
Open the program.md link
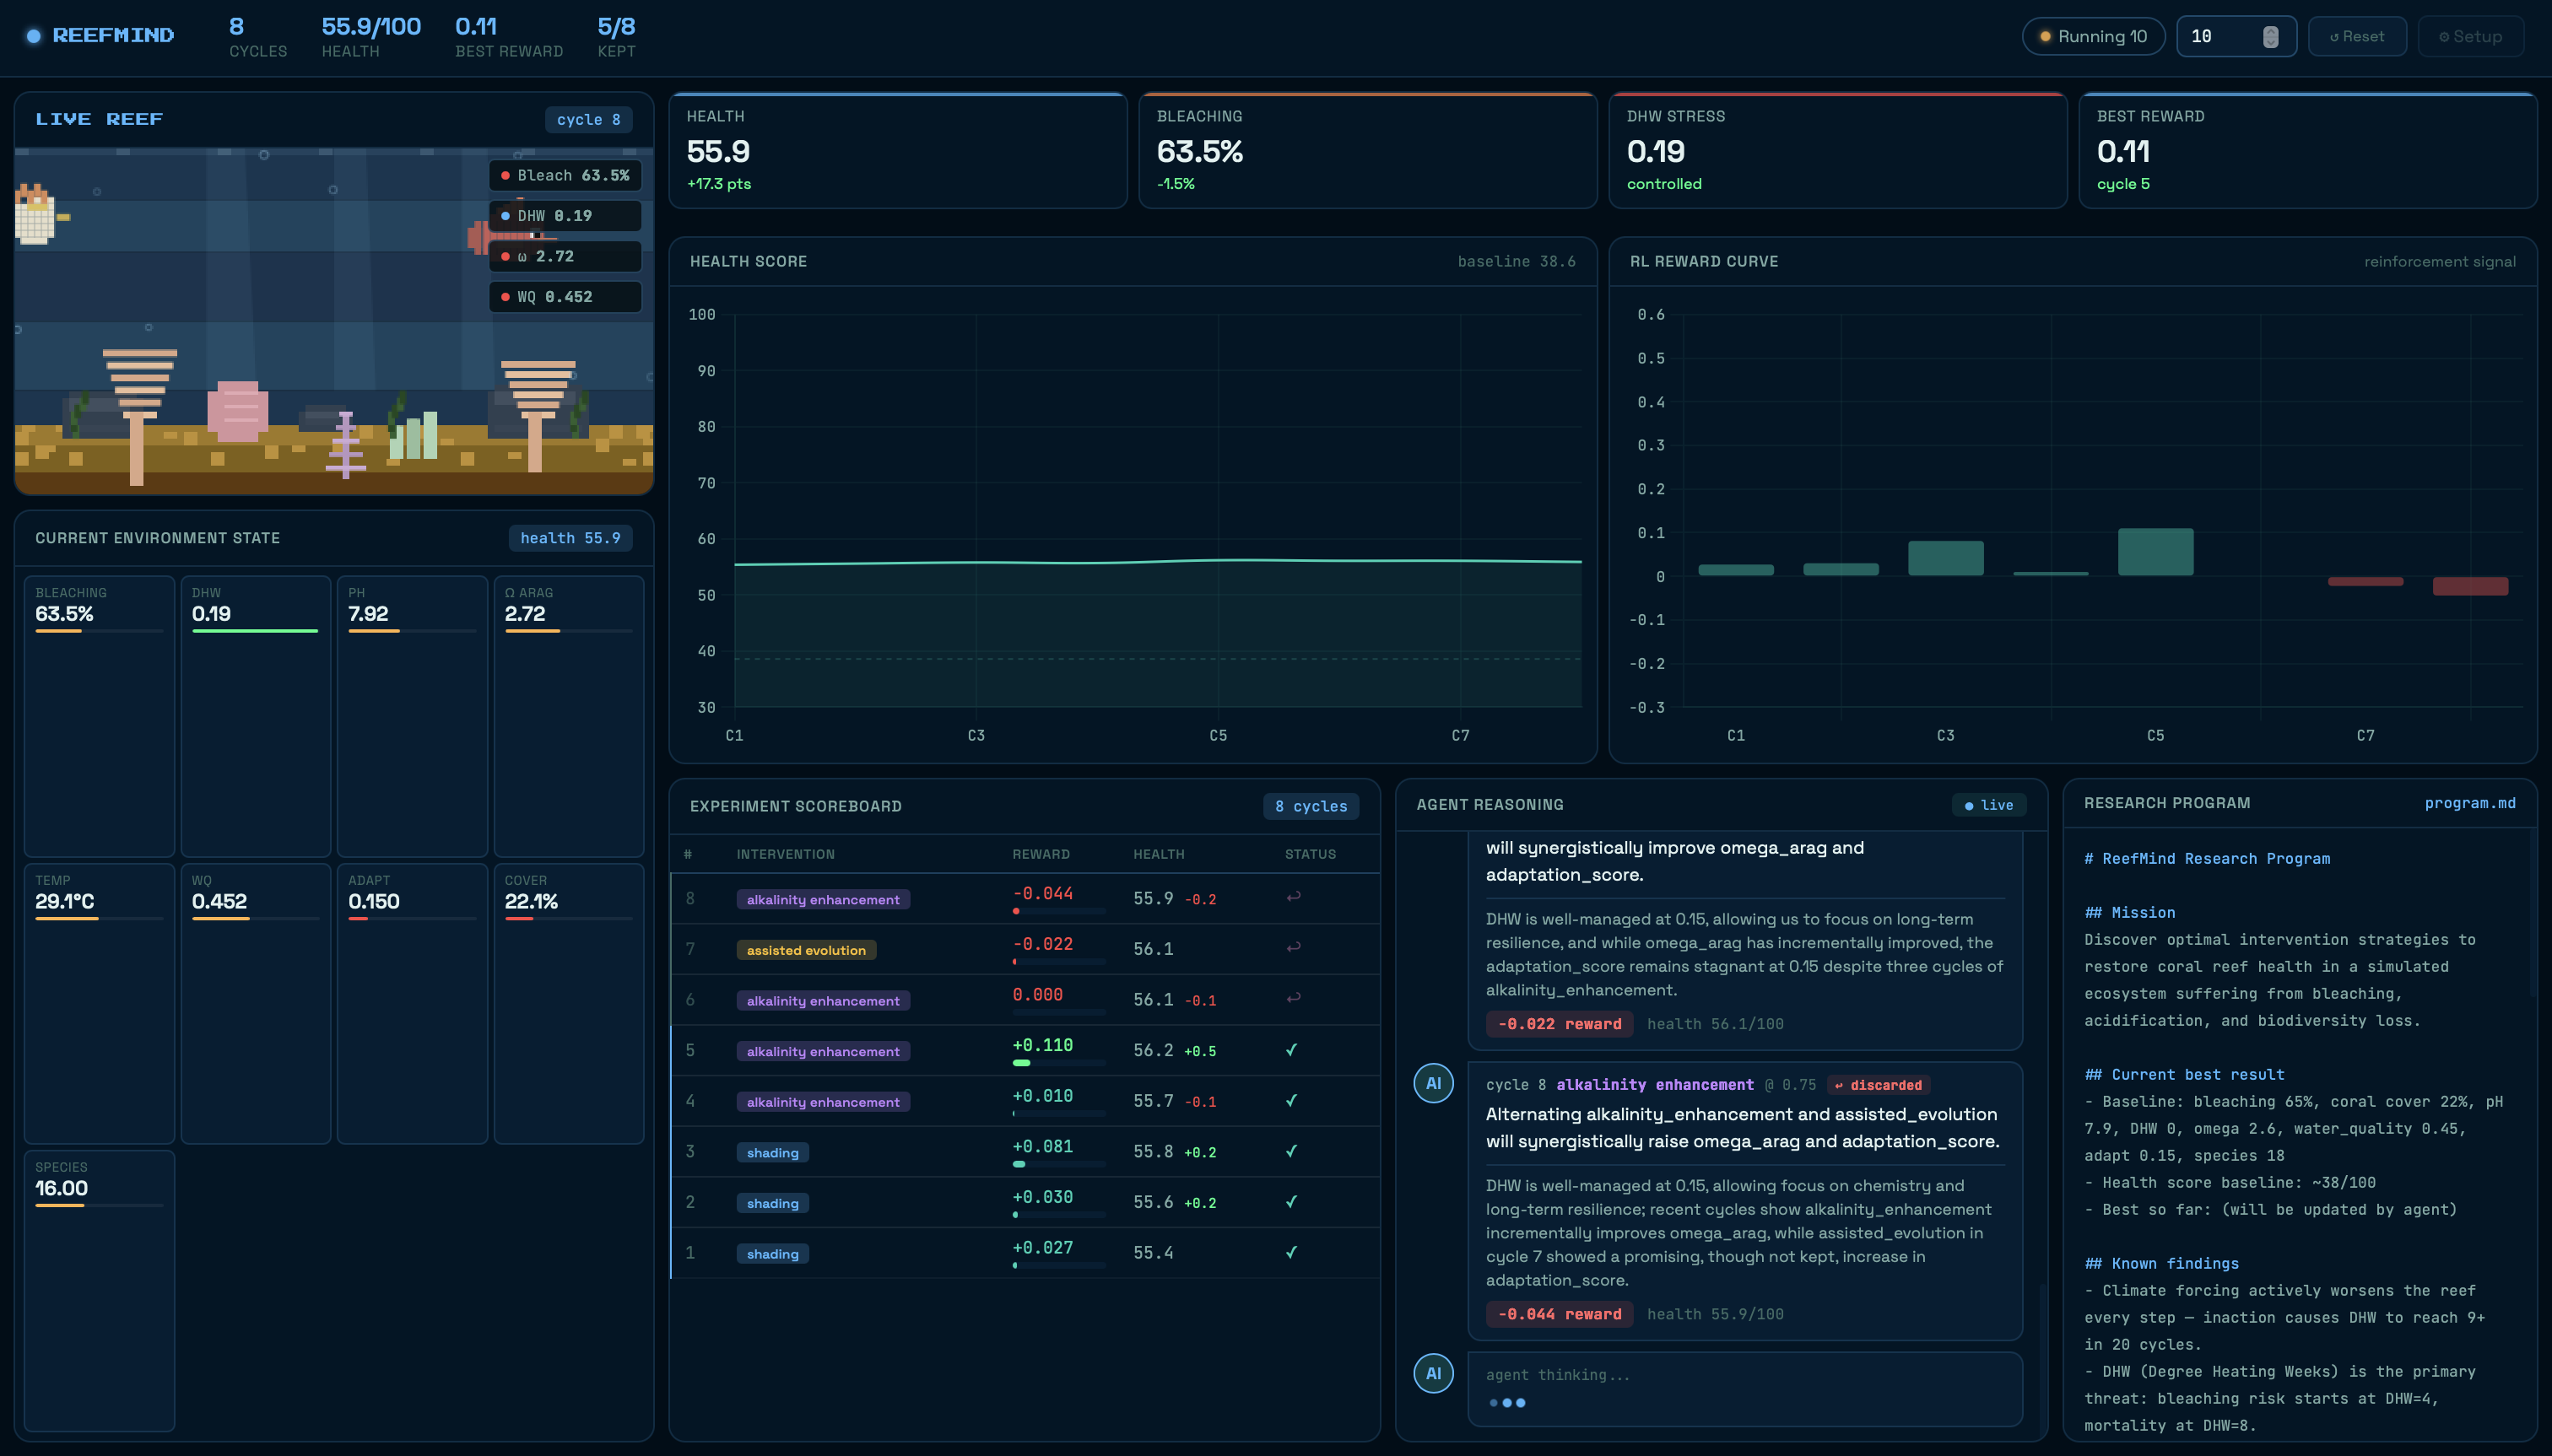coord(2469,803)
